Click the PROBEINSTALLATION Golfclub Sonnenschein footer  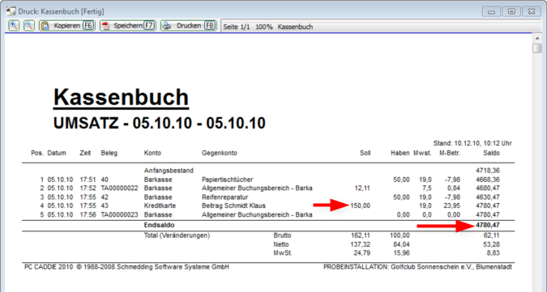click(417, 267)
